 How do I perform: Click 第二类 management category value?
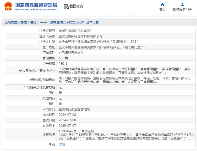point(63,58)
